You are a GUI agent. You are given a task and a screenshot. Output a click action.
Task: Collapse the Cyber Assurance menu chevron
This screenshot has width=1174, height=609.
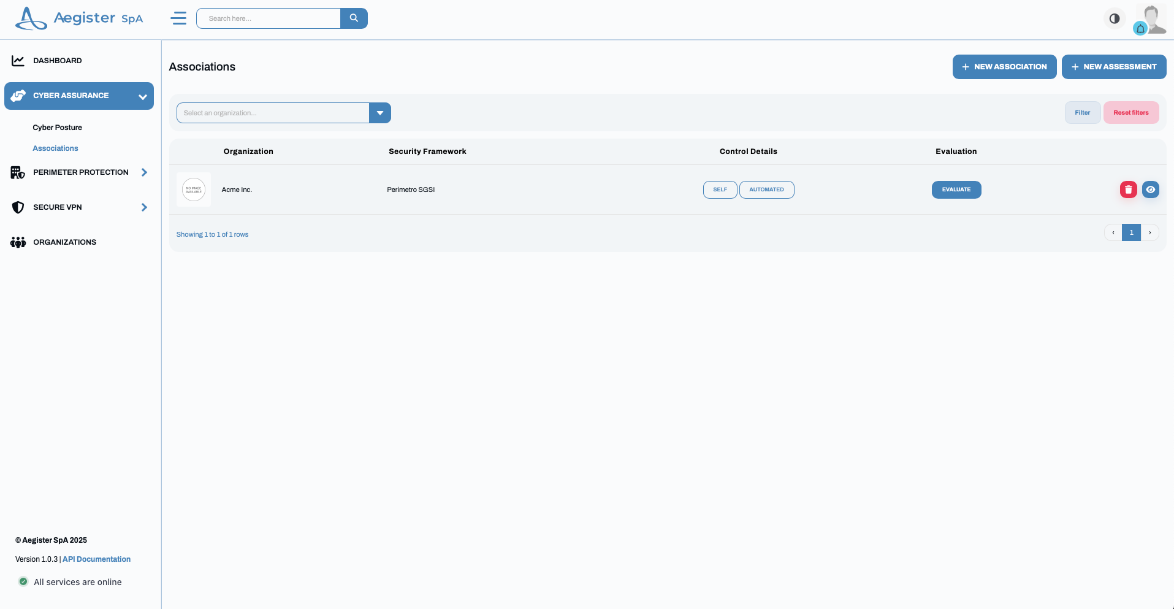[143, 96]
